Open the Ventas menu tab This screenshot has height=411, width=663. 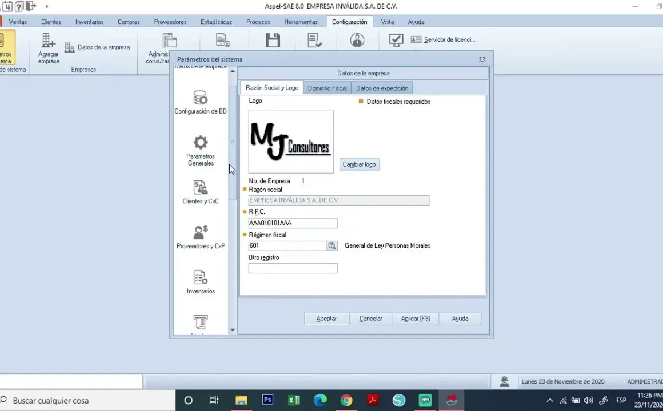(x=18, y=22)
